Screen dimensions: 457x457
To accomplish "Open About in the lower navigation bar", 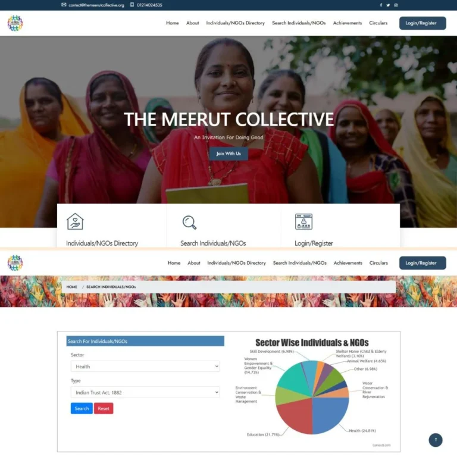I will pyautogui.click(x=194, y=263).
